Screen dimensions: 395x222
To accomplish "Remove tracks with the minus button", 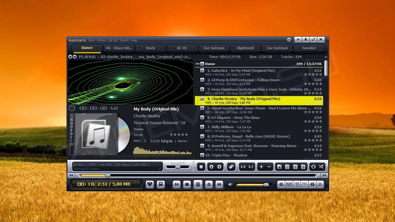I will pyautogui.click(x=269, y=167).
